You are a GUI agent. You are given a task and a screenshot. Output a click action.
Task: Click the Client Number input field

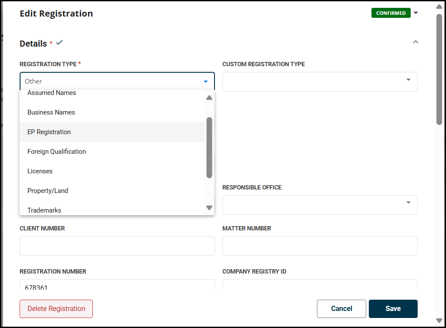point(117,246)
